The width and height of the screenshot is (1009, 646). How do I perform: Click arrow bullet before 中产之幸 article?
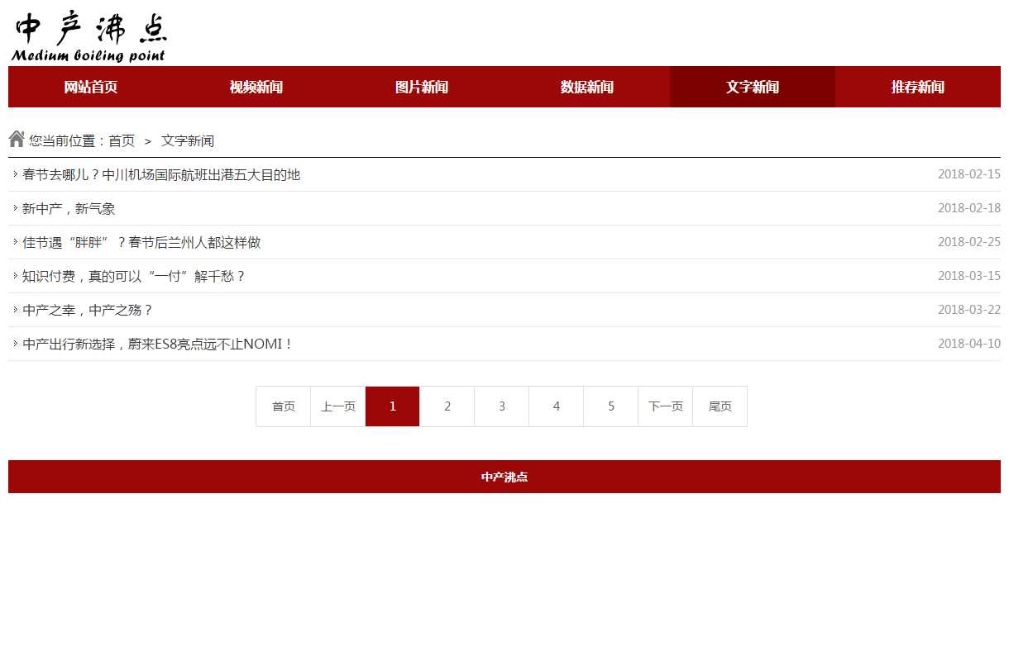coord(15,310)
